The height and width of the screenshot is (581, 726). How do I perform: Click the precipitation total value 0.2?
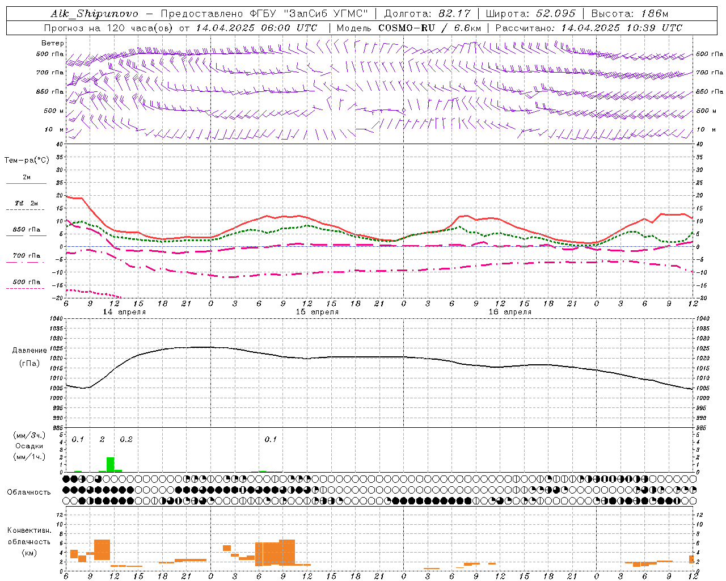point(126,439)
